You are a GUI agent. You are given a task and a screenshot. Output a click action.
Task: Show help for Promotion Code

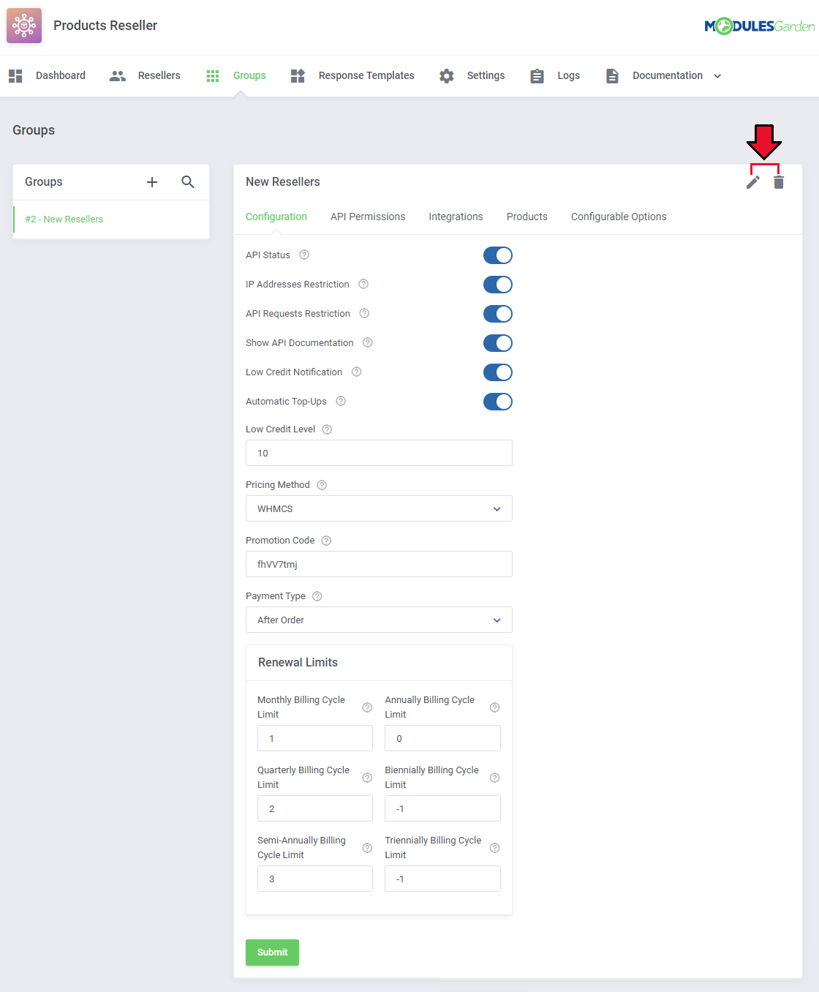pyautogui.click(x=326, y=541)
